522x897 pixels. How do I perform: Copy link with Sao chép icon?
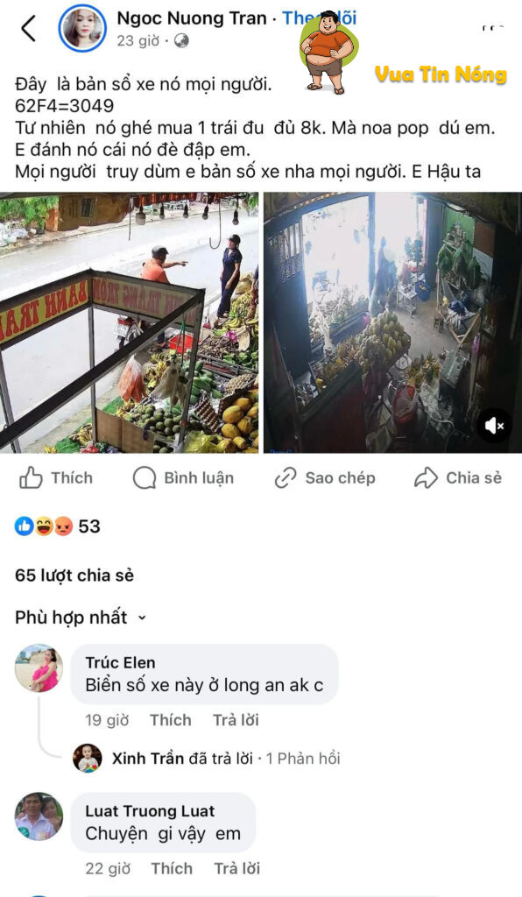pos(325,478)
